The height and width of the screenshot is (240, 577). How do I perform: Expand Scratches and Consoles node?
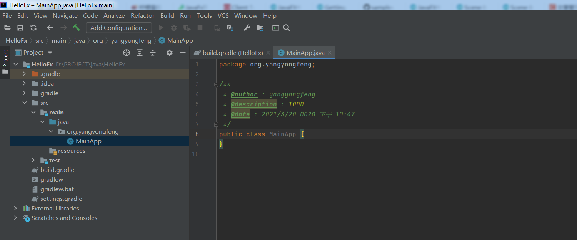click(x=16, y=218)
